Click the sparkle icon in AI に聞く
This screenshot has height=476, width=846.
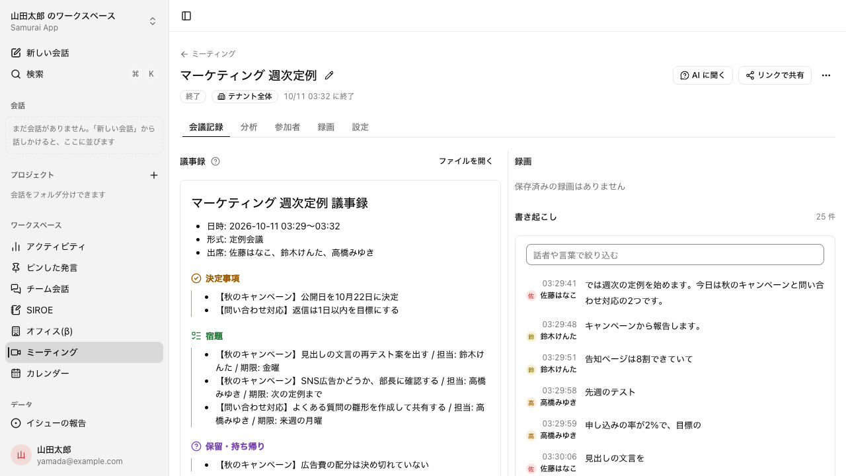click(x=685, y=75)
